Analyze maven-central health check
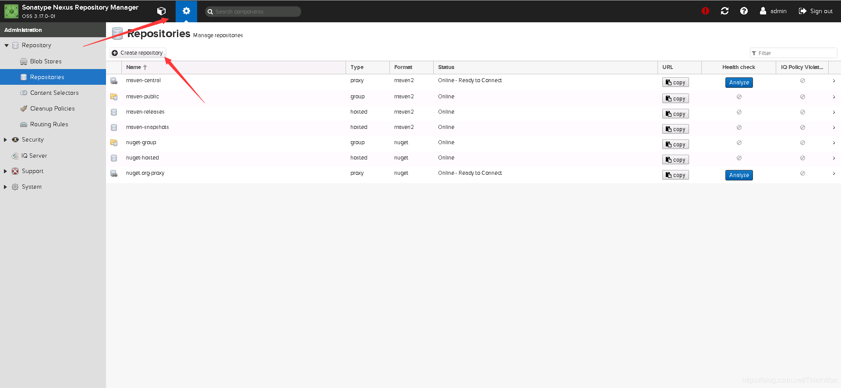Screen dimensions: 841x388 [739, 83]
